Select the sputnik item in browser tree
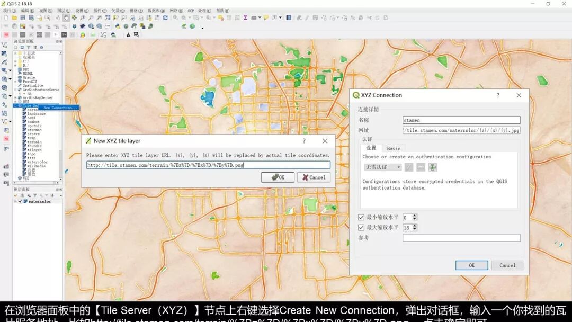This screenshot has width=572, height=322. pyautogui.click(x=34, y=126)
